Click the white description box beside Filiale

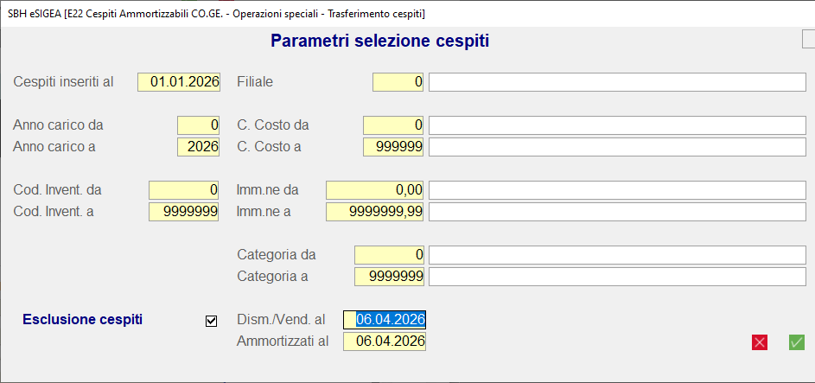pos(617,82)
